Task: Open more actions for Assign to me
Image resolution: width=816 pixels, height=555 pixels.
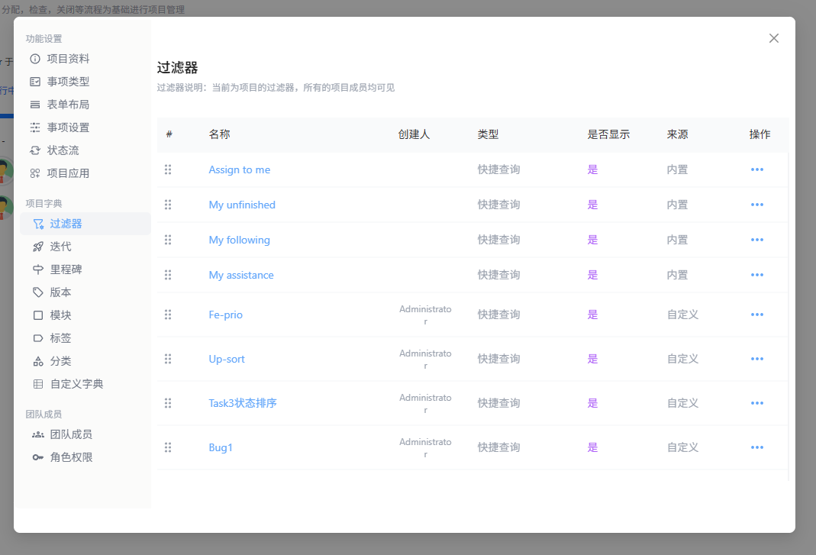Action: tap(757, 169)
